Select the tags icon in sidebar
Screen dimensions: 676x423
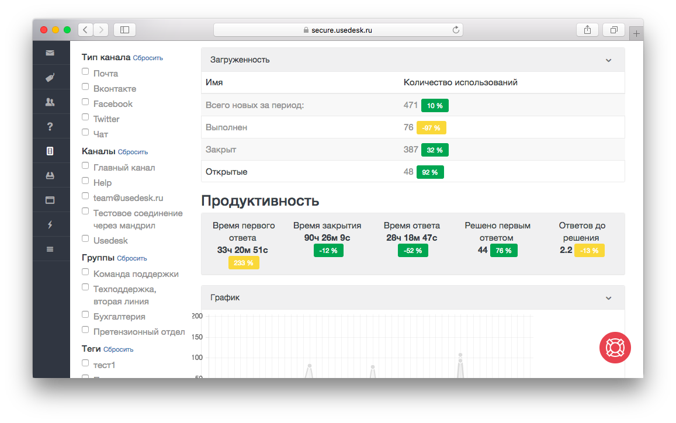[x=51, y=77]
